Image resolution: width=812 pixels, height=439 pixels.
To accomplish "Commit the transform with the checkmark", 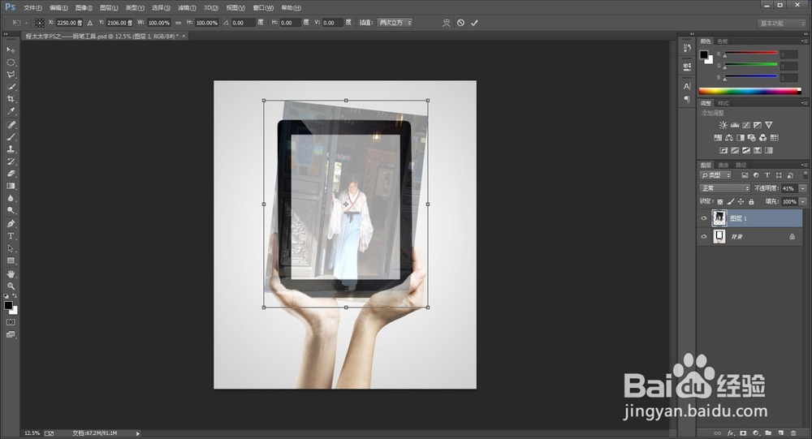I will [474, 23].
